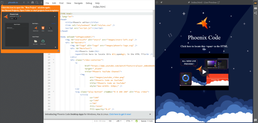The image size is (258, 123).
Task: Click the locate span text in preview
Action: point(204,47)
